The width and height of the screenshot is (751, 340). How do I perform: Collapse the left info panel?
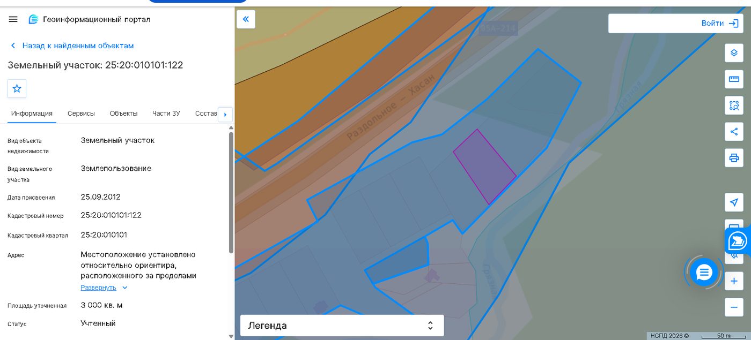246,19
